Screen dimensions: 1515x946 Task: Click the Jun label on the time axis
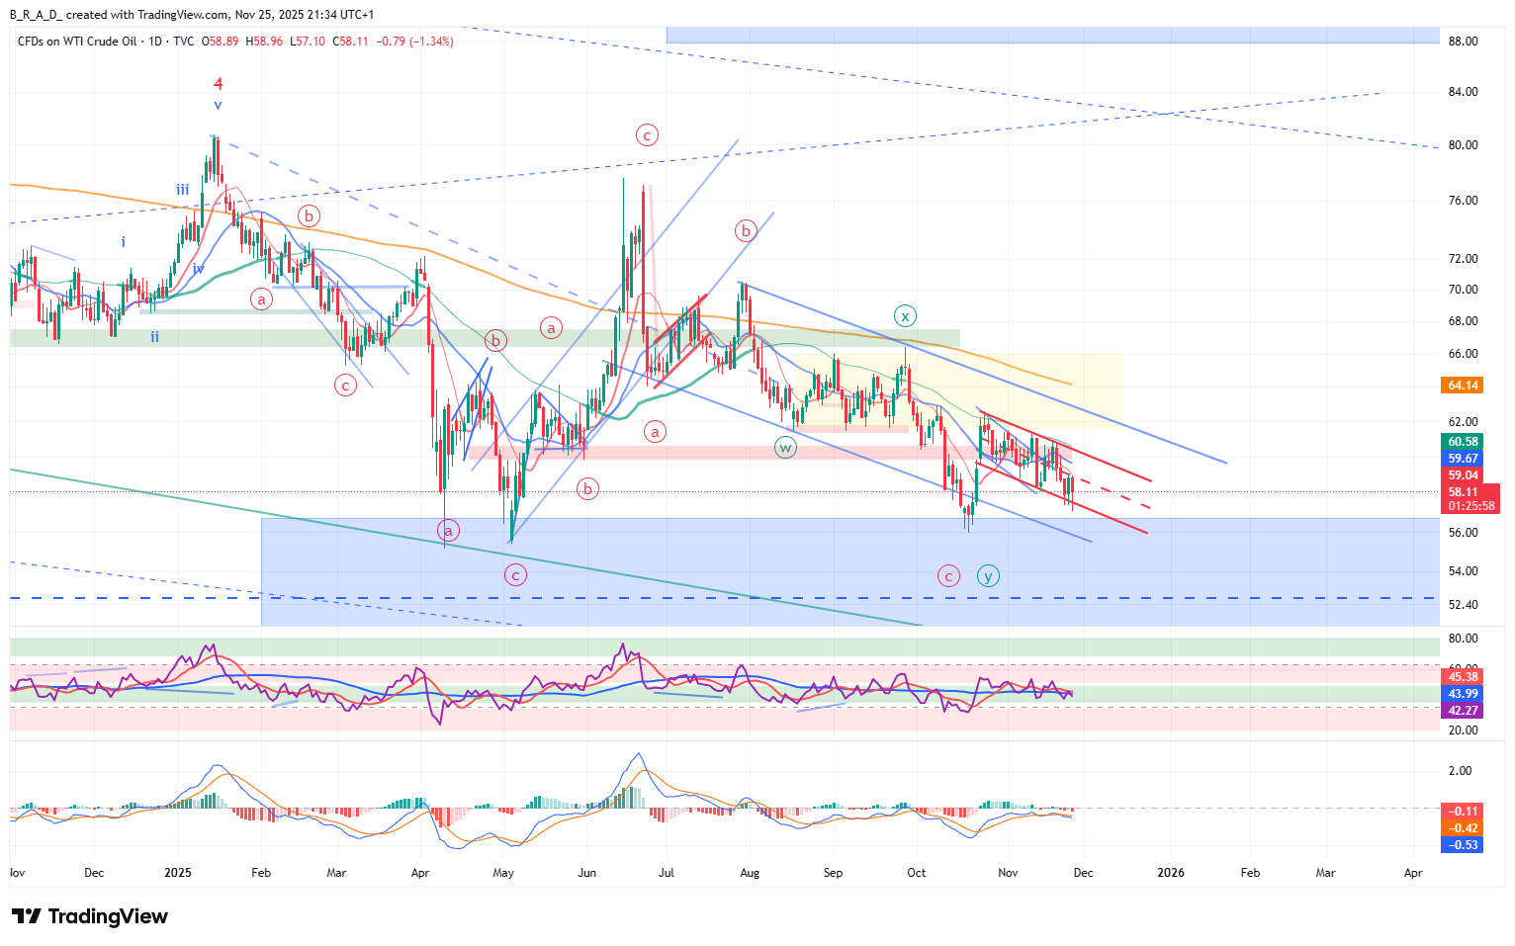(x=587, y=873)
